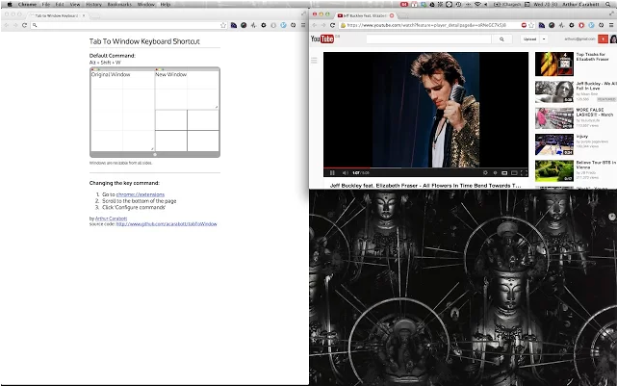Click the gear extension icon in left window
This screenshot has height=386, width=617.
tap(263, 25)
